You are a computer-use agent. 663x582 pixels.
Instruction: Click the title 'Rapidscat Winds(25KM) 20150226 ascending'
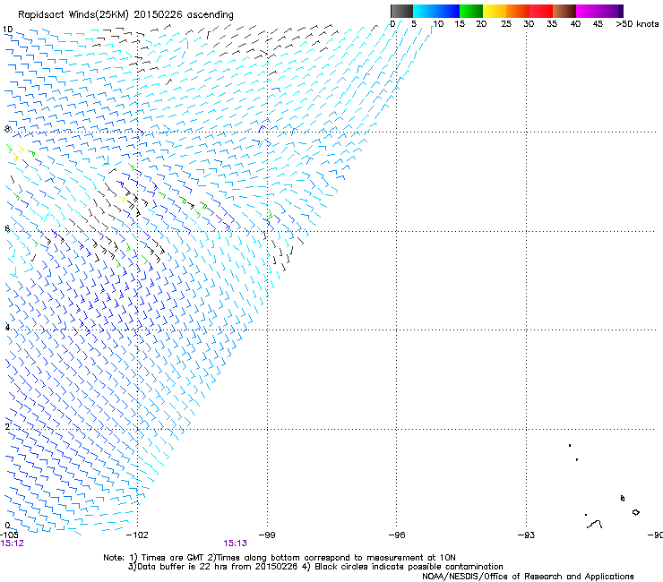tap(125, 15)
